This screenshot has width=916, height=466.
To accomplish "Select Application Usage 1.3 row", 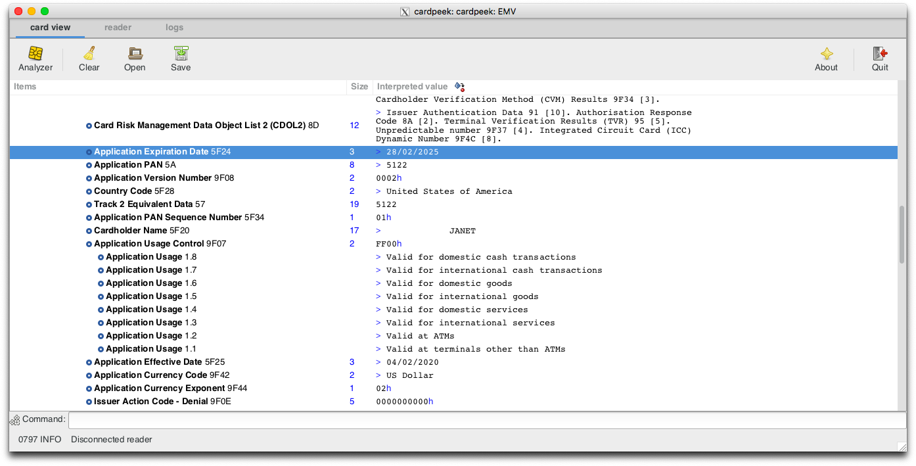I will (x=453, y=323).
